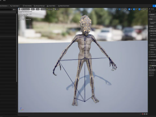
Task: Expand the Environment section
Action: 149,54
